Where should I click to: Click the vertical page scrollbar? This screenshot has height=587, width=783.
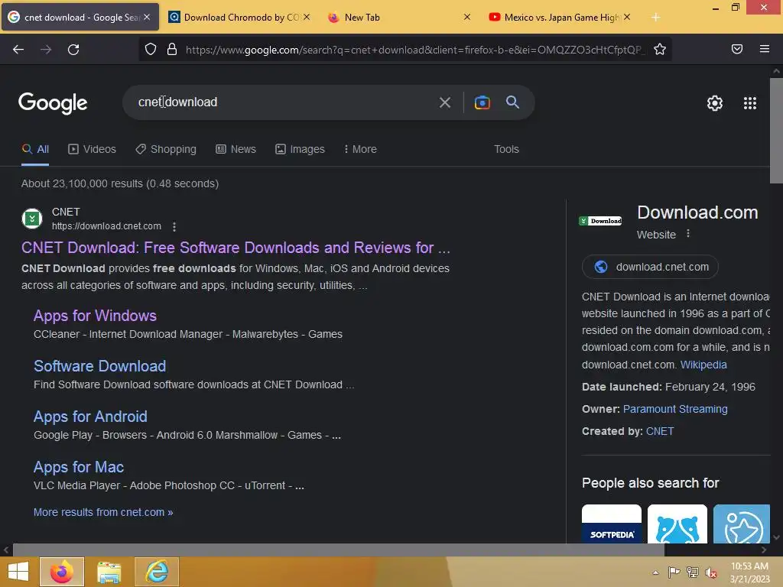776,131
